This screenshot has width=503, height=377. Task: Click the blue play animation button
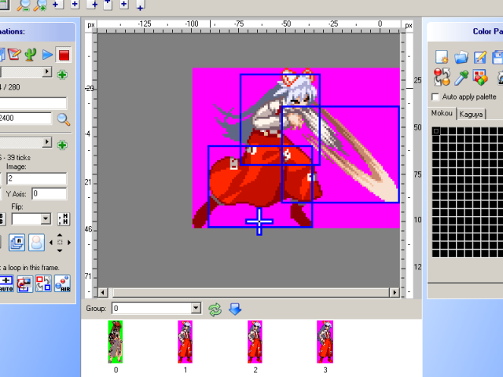point(47,54)
